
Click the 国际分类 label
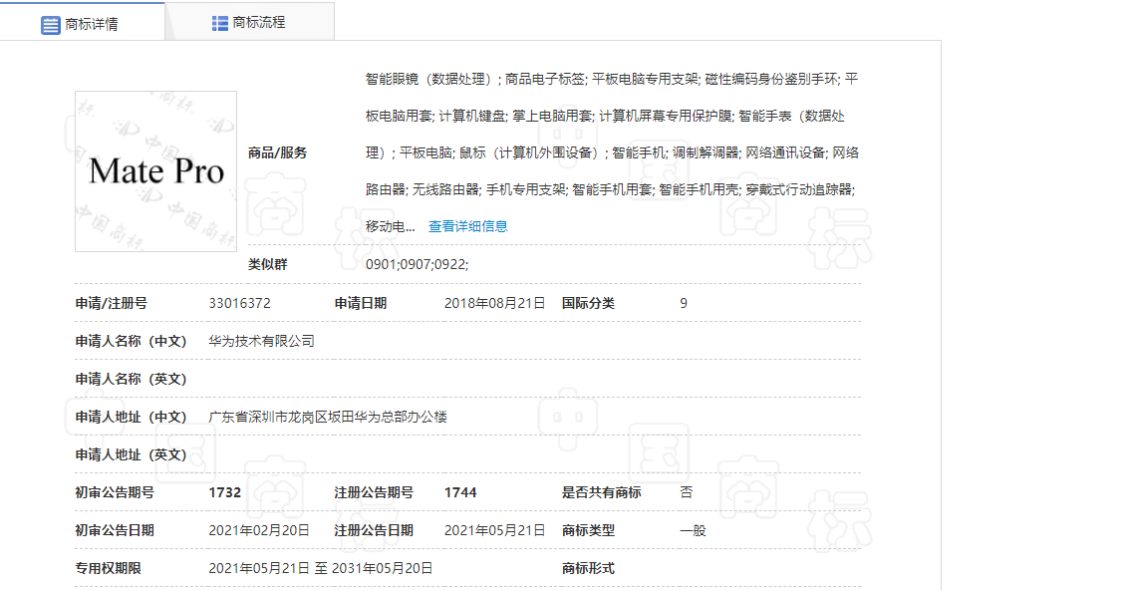588,303
